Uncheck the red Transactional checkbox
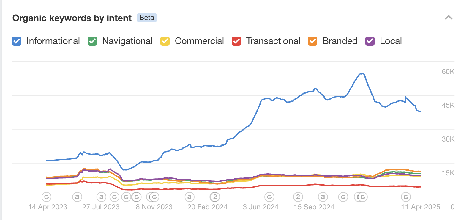This screenshot has height=220, width=464. coord(236,41)
